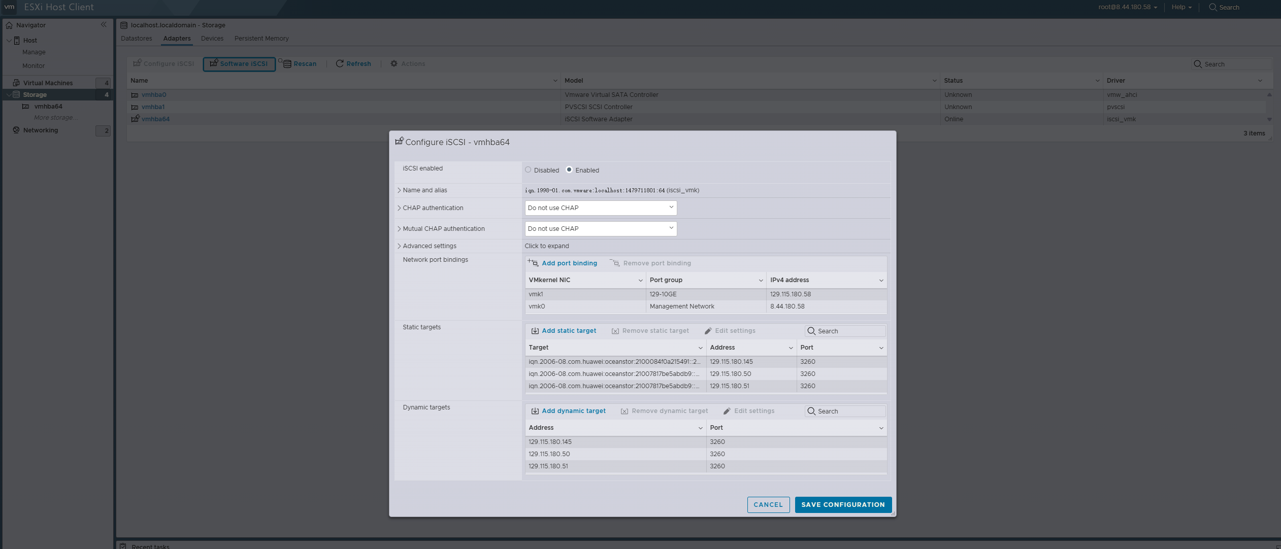The image size is (1281, 549).
Task: Select the vmk0 Management Network binding row
Action: pyautogui.click(x=706, y=306)
